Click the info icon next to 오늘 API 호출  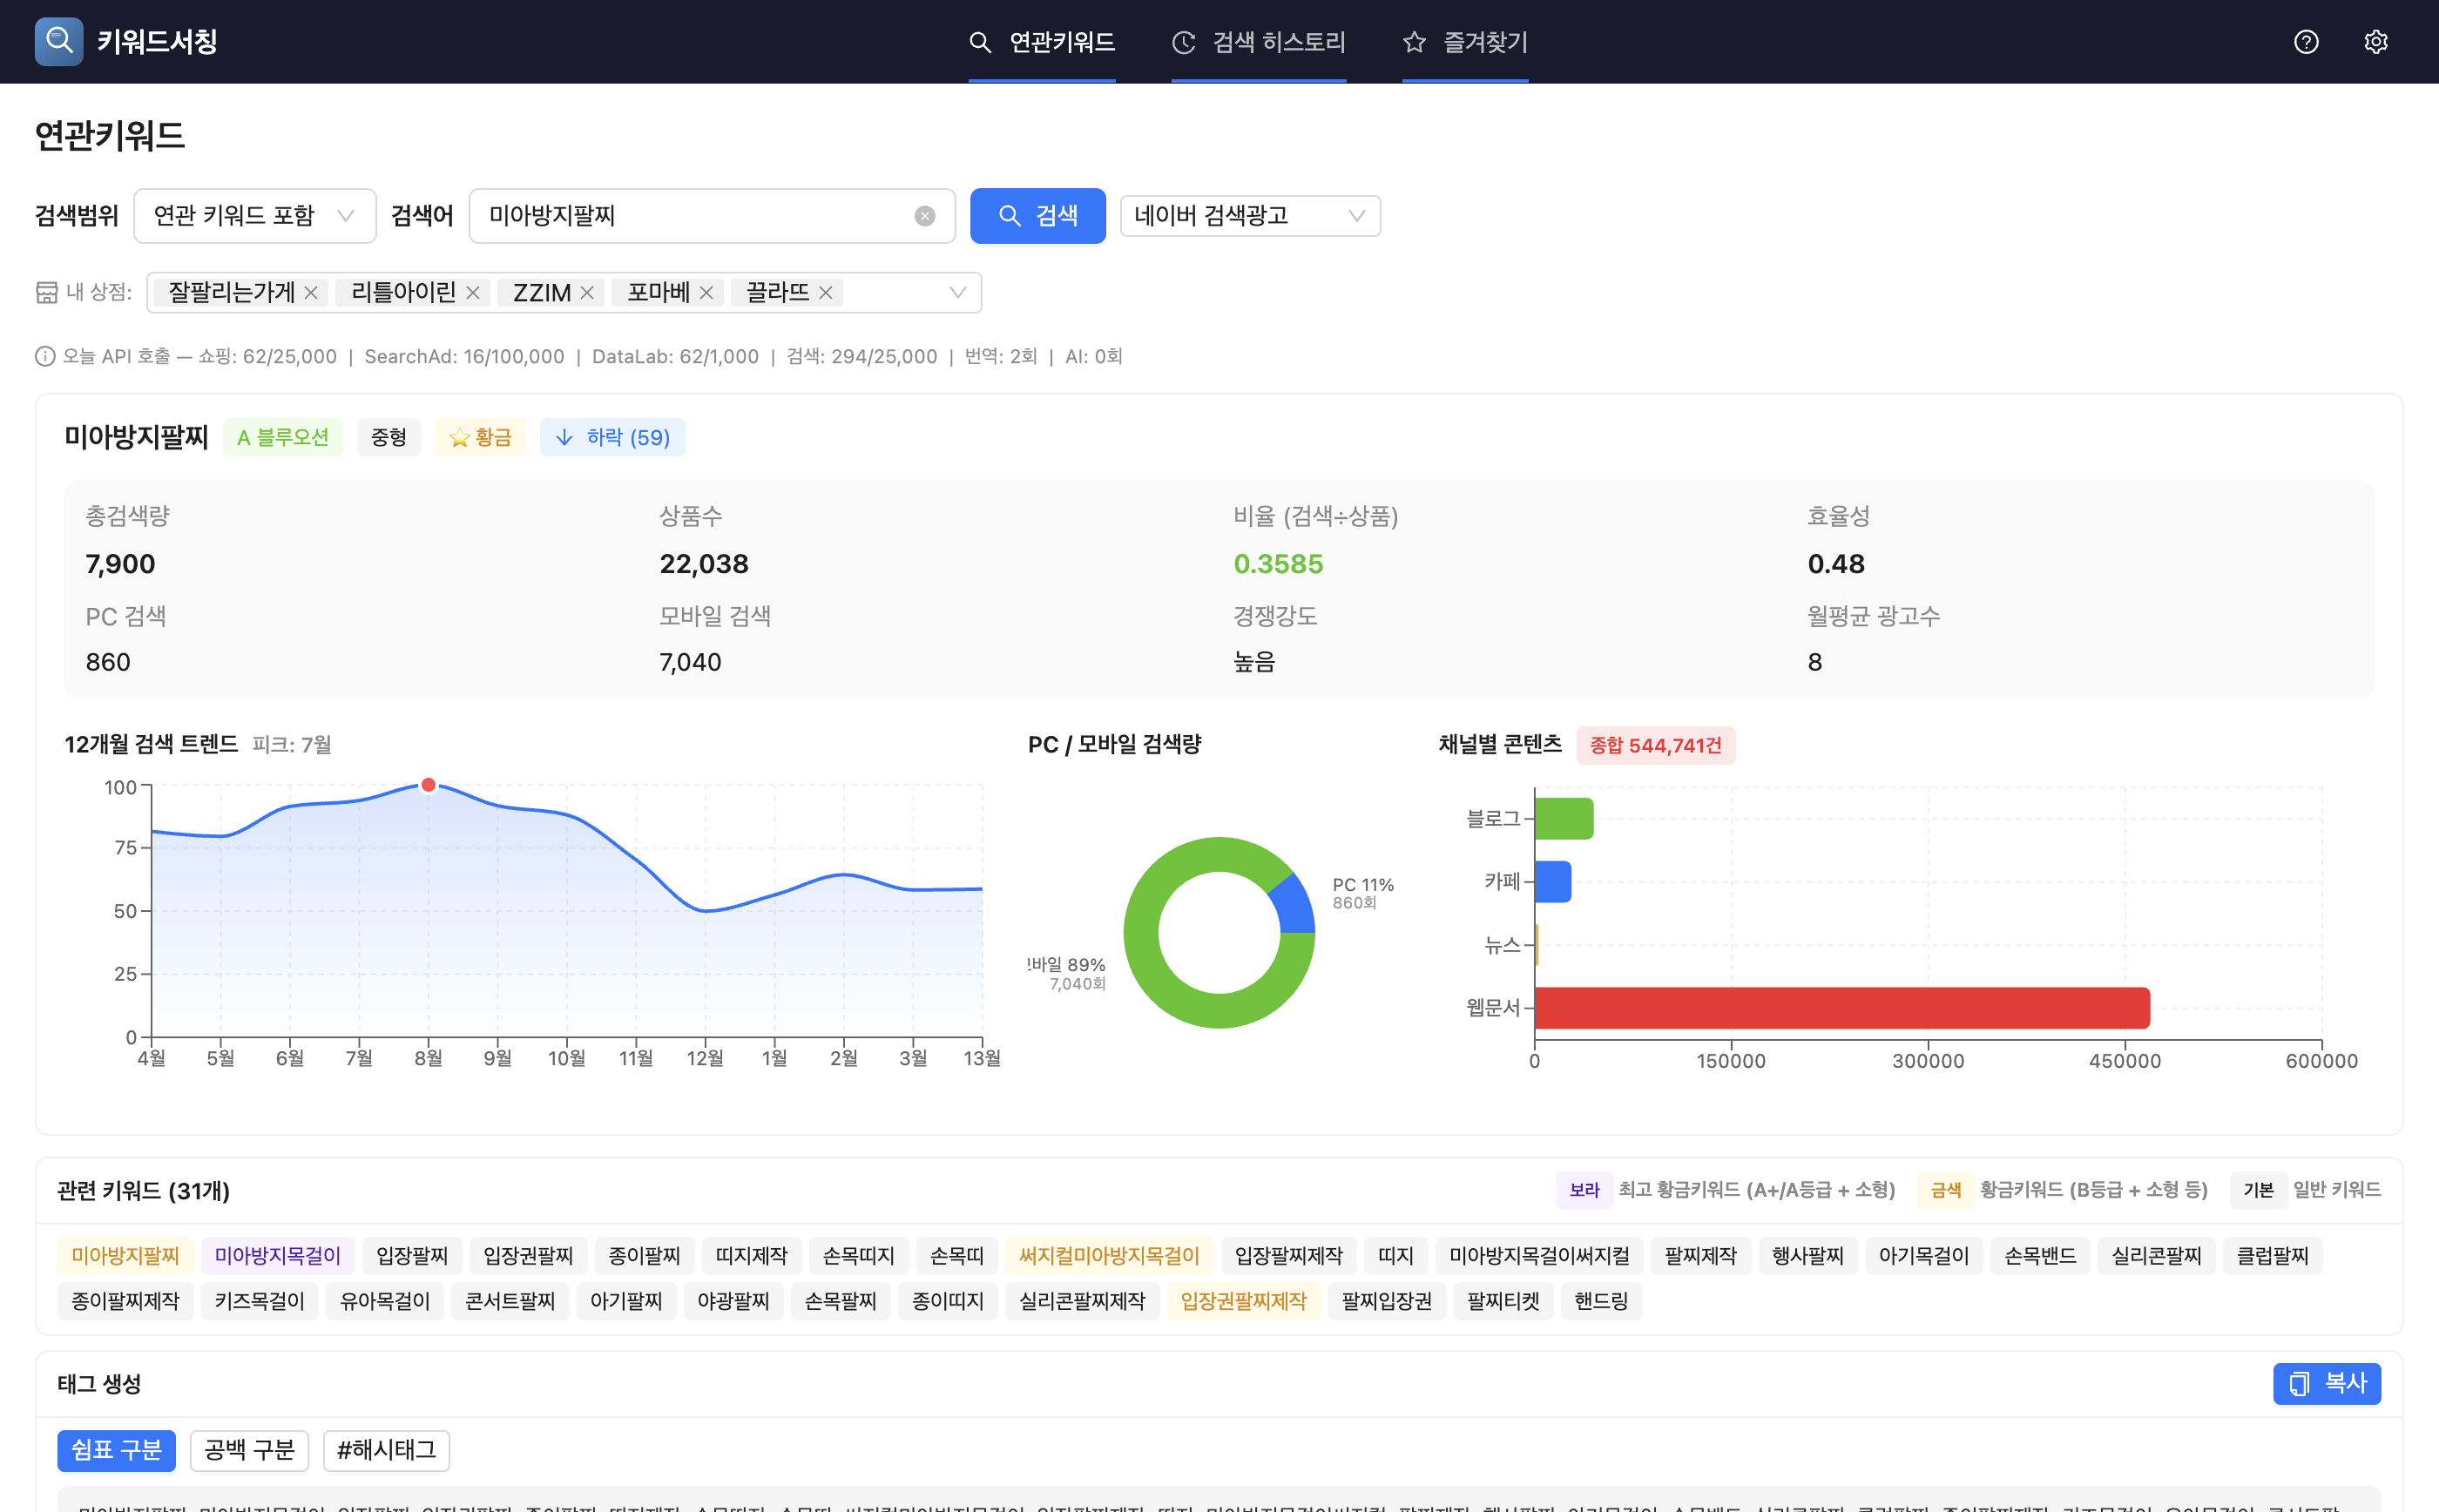tap(44, 356)
